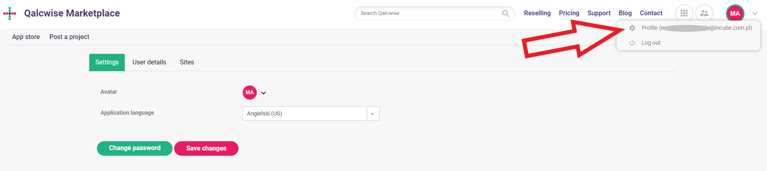Click the users group icon
Viewport: 767px width, 171px height.
tap(704, 13)
